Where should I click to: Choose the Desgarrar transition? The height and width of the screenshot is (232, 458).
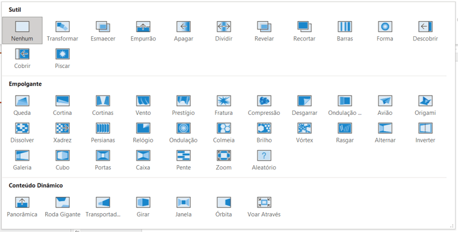[x=304, y=105]
